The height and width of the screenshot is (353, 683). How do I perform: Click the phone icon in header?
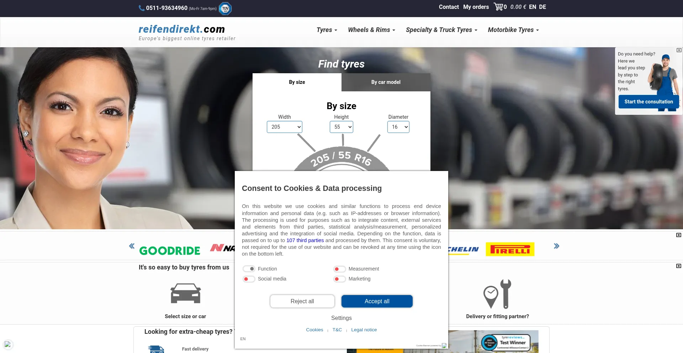(142, 8)
